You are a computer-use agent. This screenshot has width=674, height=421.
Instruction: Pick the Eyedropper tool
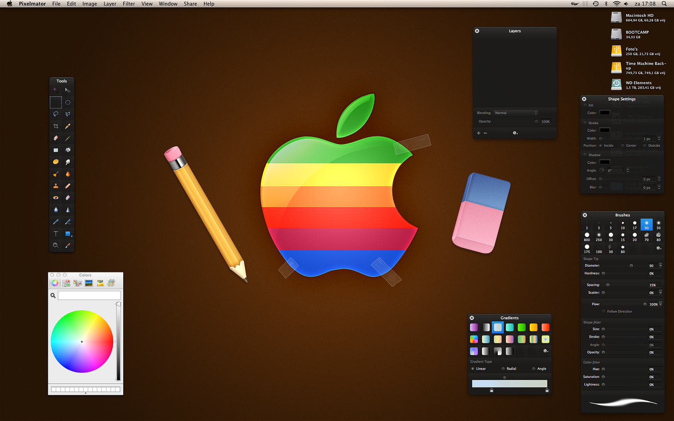pyautogui.click(x=67, y=245)
